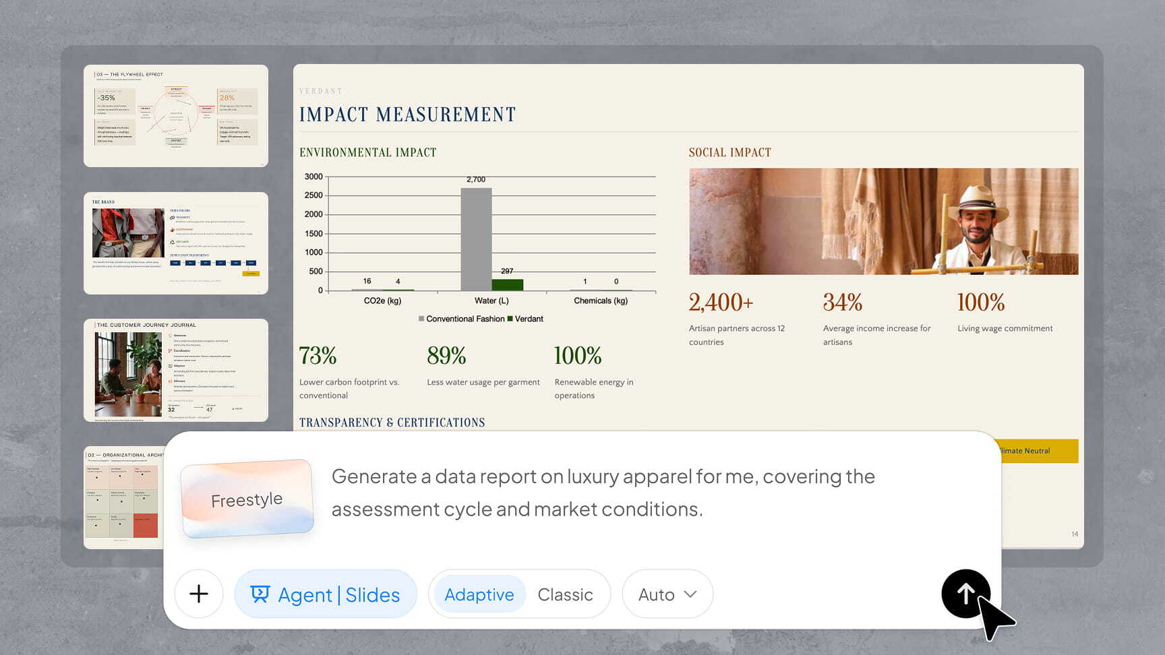
Task: Select the Adaptive mode option
Action: [479, 594]
